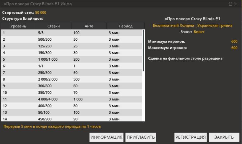This screenshot has width=242, height=144.
Task: Click the level number 14 cell
Action: [5, 119]
